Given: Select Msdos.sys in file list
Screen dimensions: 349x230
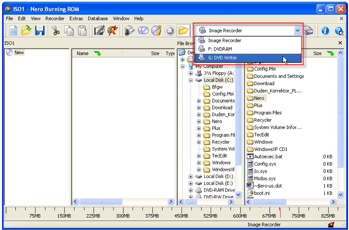Looking at the screenshot, I should pos(265,179).
